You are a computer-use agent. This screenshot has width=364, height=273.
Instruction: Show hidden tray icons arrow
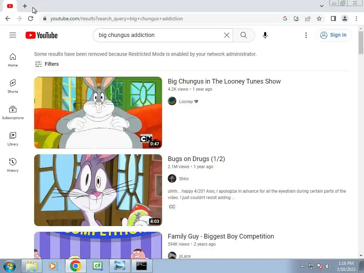click(302, 266)
